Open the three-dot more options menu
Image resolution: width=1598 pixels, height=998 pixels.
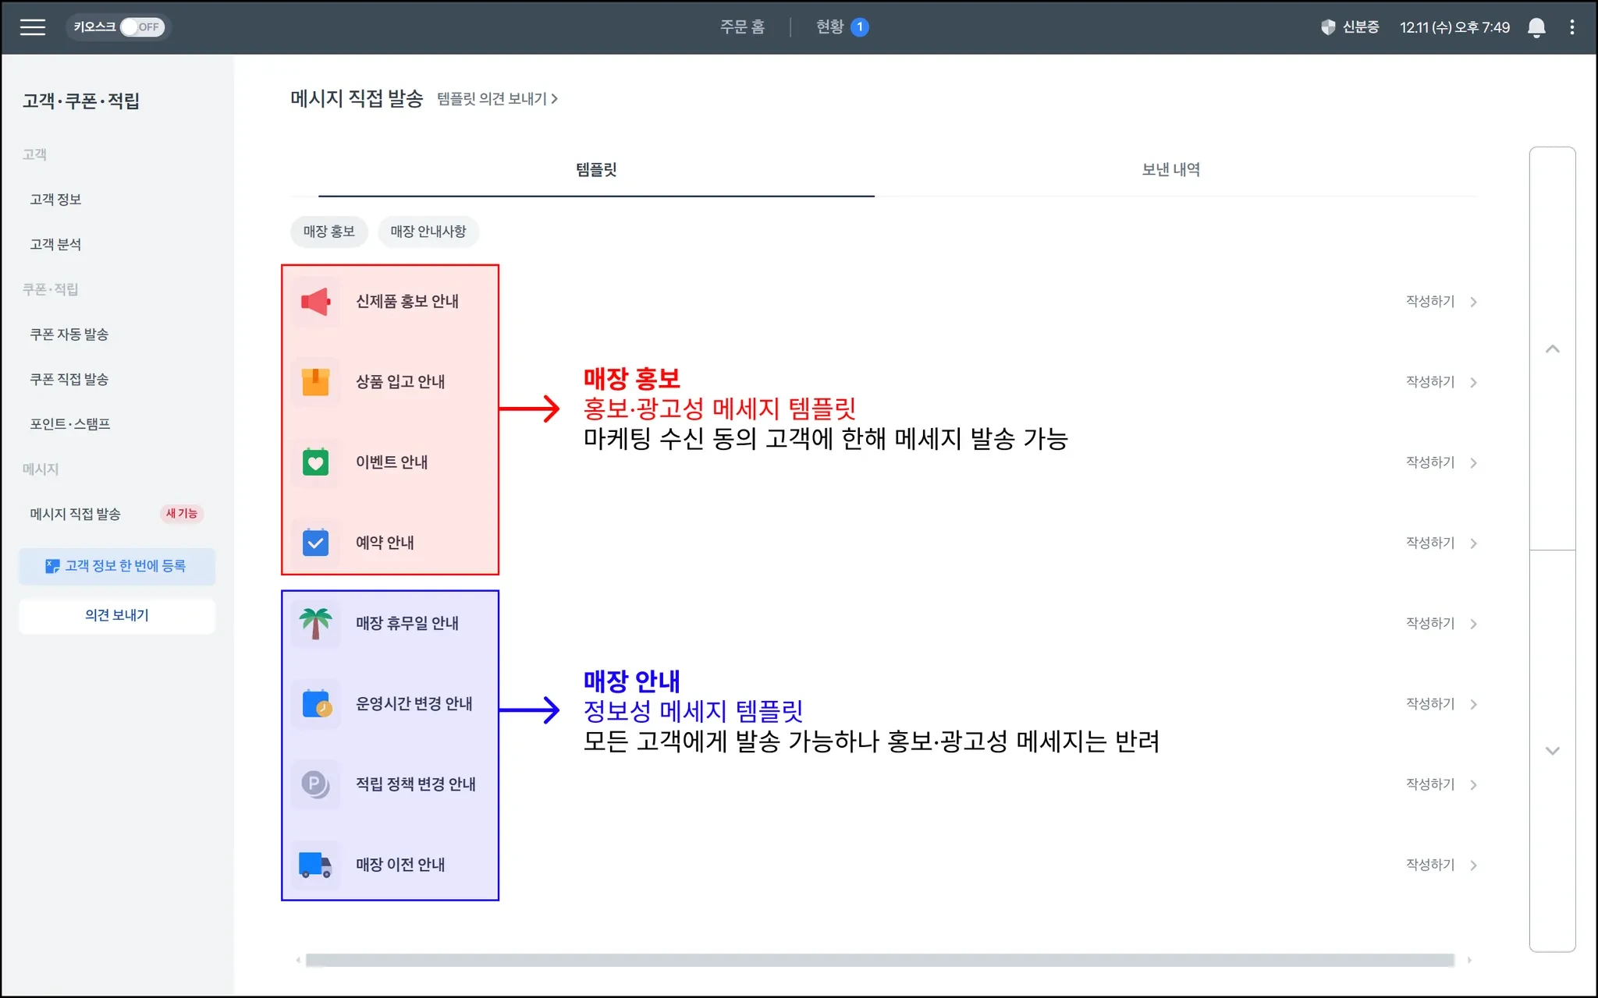pyautogui.click(x=1571, y=27)
